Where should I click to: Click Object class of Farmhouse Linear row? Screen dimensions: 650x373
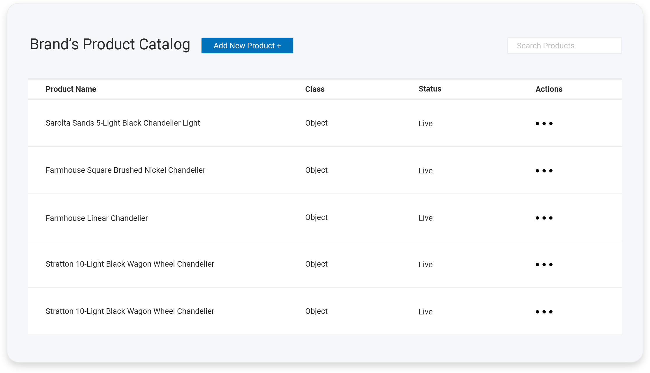(x=316, y=217)
